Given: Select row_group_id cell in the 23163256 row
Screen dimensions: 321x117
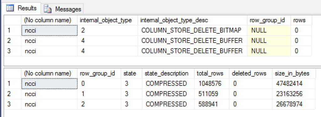Looking at the screenshot, I should [x=99, y=94].
